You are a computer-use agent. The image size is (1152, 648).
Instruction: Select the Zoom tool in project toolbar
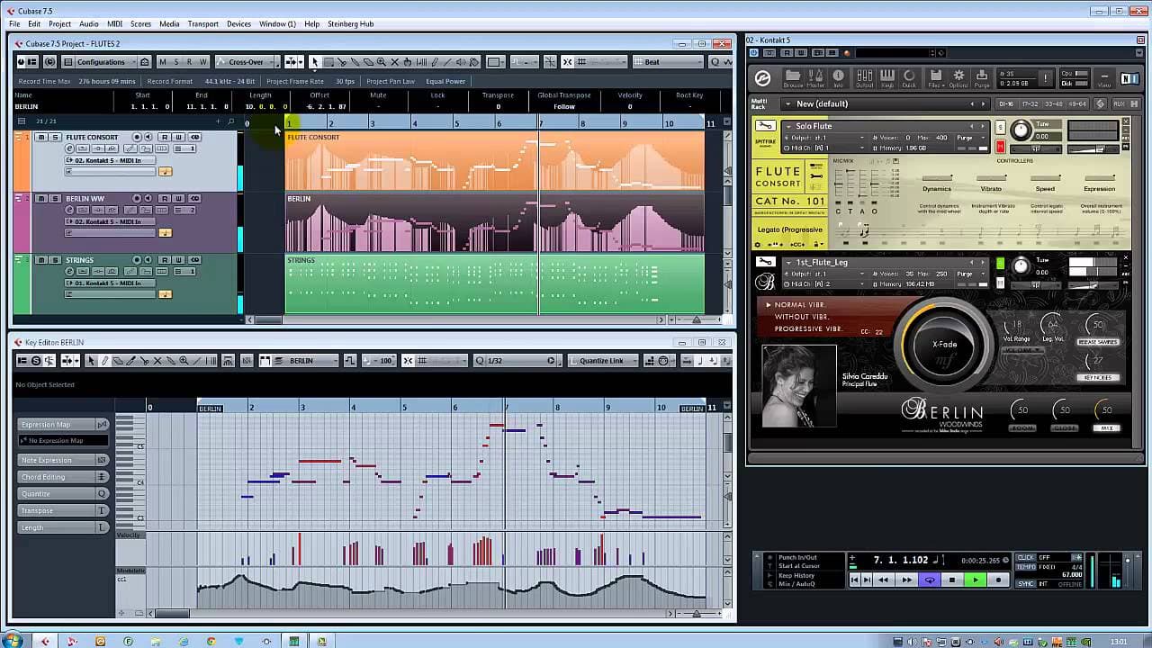pos(382,62)
